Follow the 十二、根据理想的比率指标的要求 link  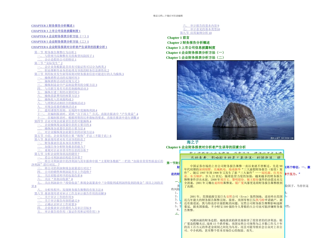tap(88, 118)
